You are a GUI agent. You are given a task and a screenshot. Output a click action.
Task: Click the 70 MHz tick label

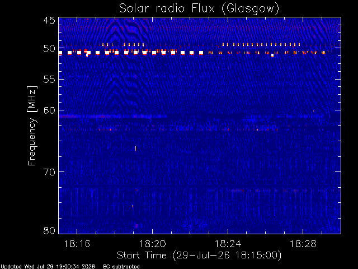point(49,172)
